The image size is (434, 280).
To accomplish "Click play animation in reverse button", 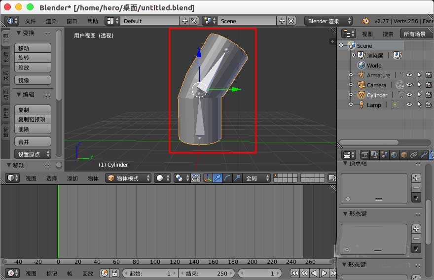I will (314, 274).
